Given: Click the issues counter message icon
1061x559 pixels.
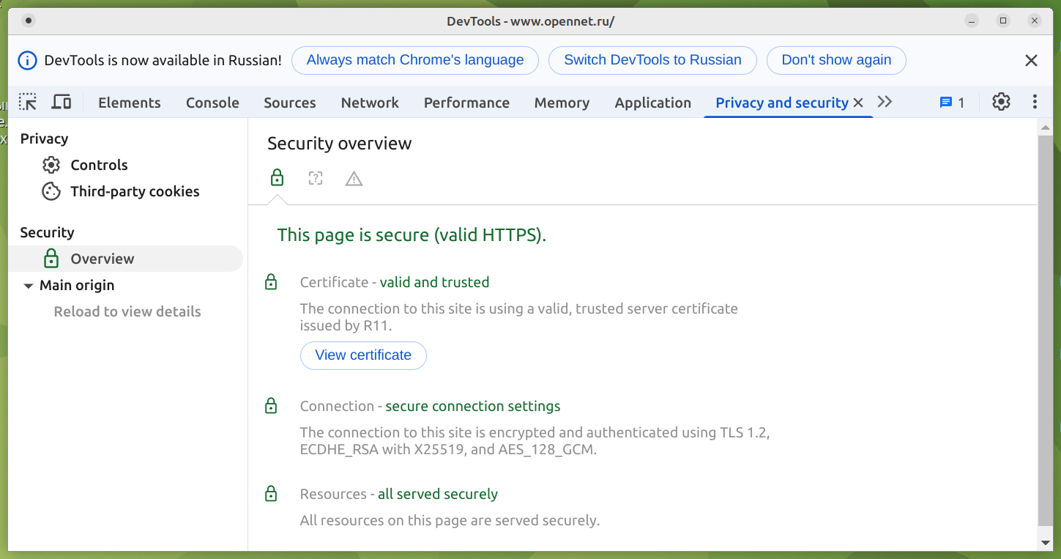Looking at the screenshot, I should coord(952,103).
